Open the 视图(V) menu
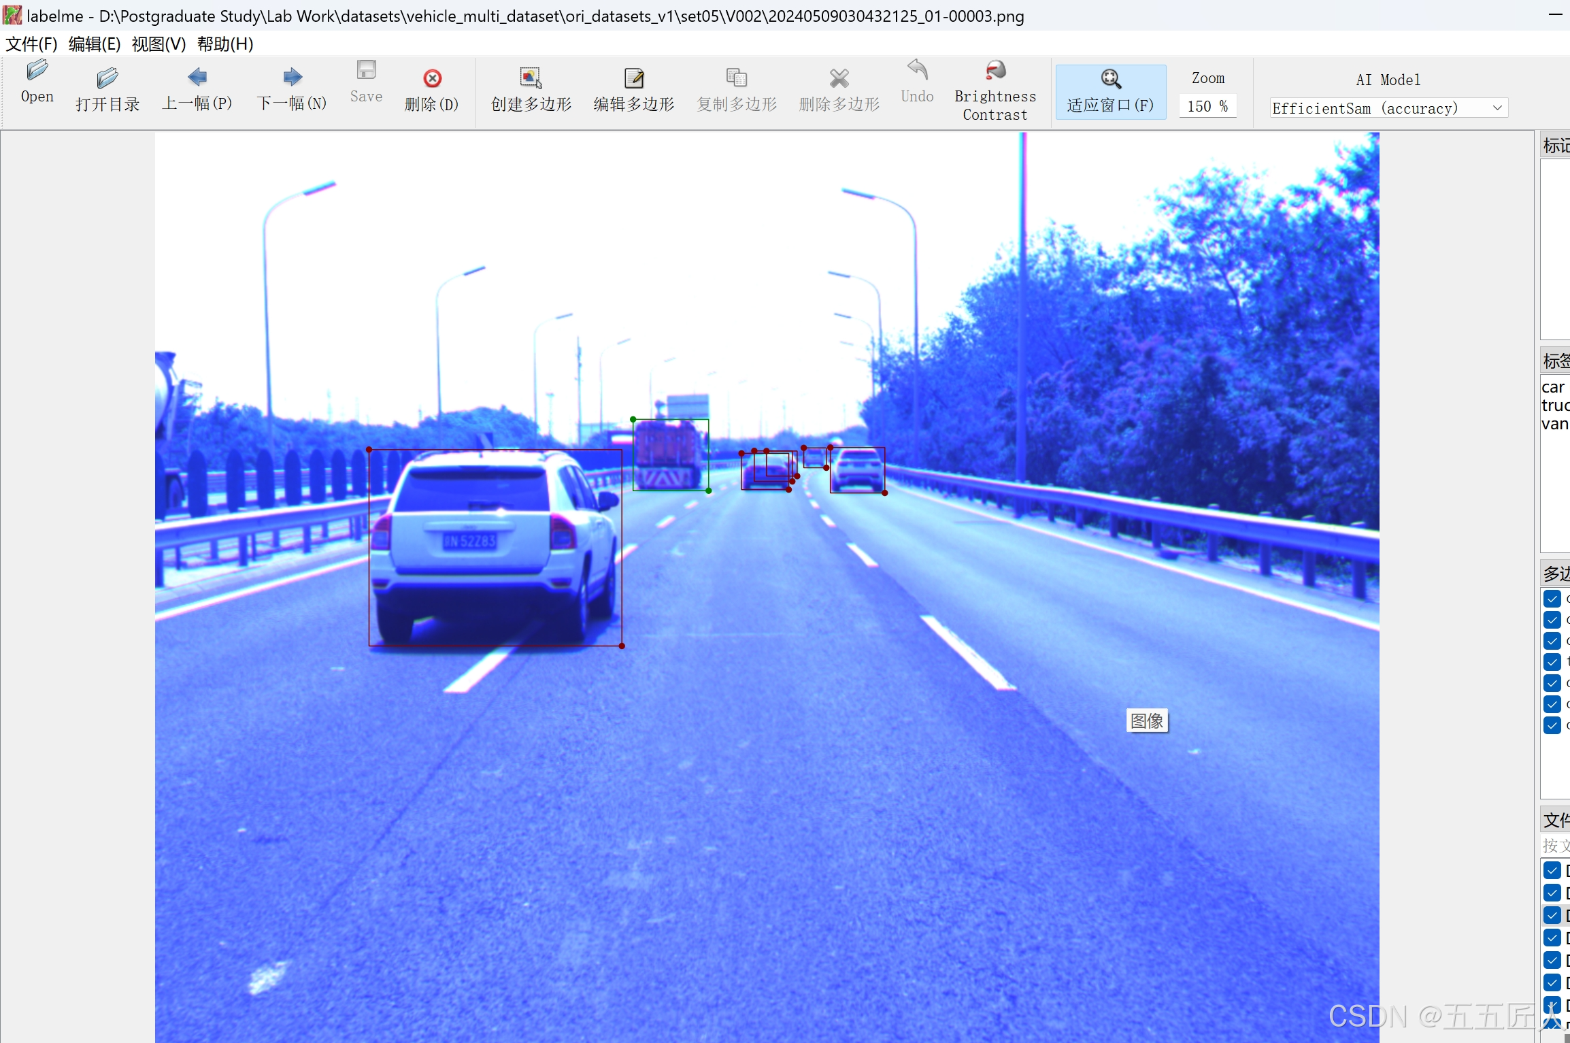The width and height of the screenshot is (1570, 1043). coord(158,44)
